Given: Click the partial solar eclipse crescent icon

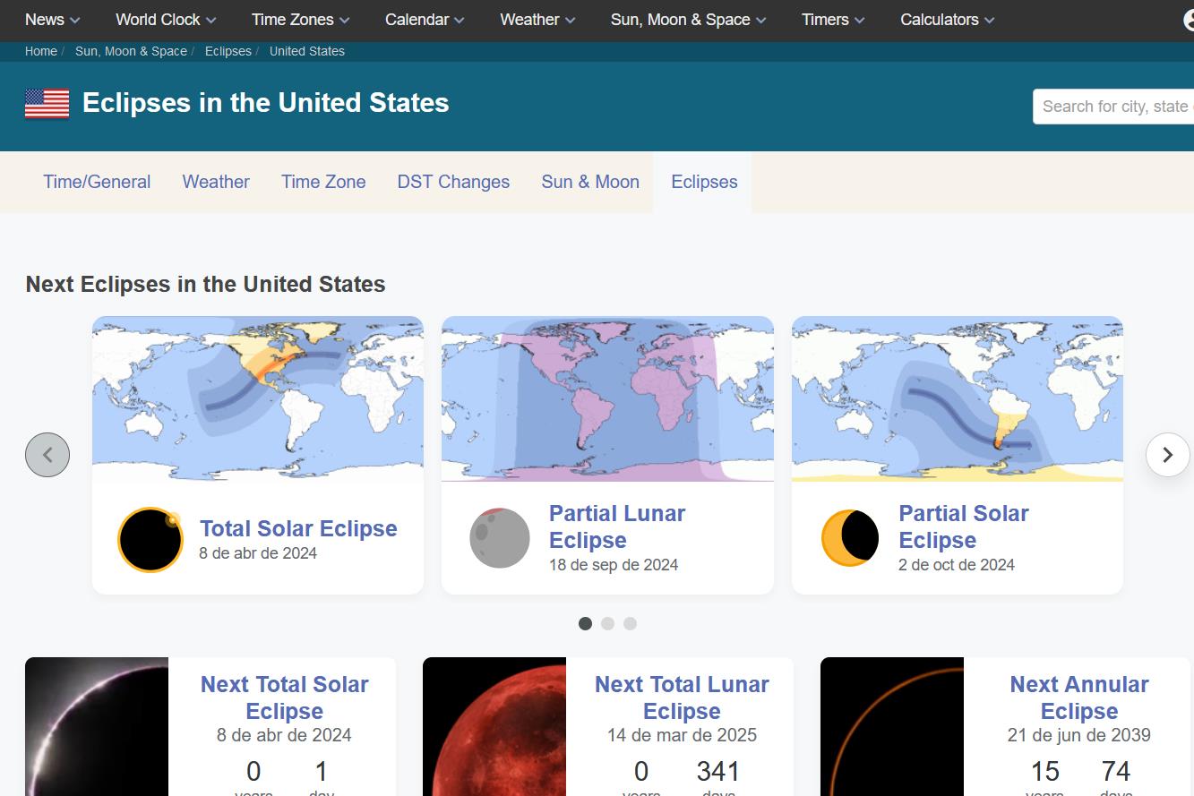Looking at the screenshot, I should pyautogui.click(x=850, y=538).
